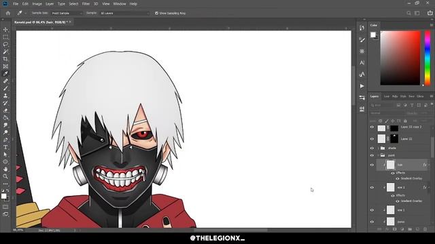Select the Healing Brush tool
This screenshot has width=435, height=244.
(x=5, y=81)
